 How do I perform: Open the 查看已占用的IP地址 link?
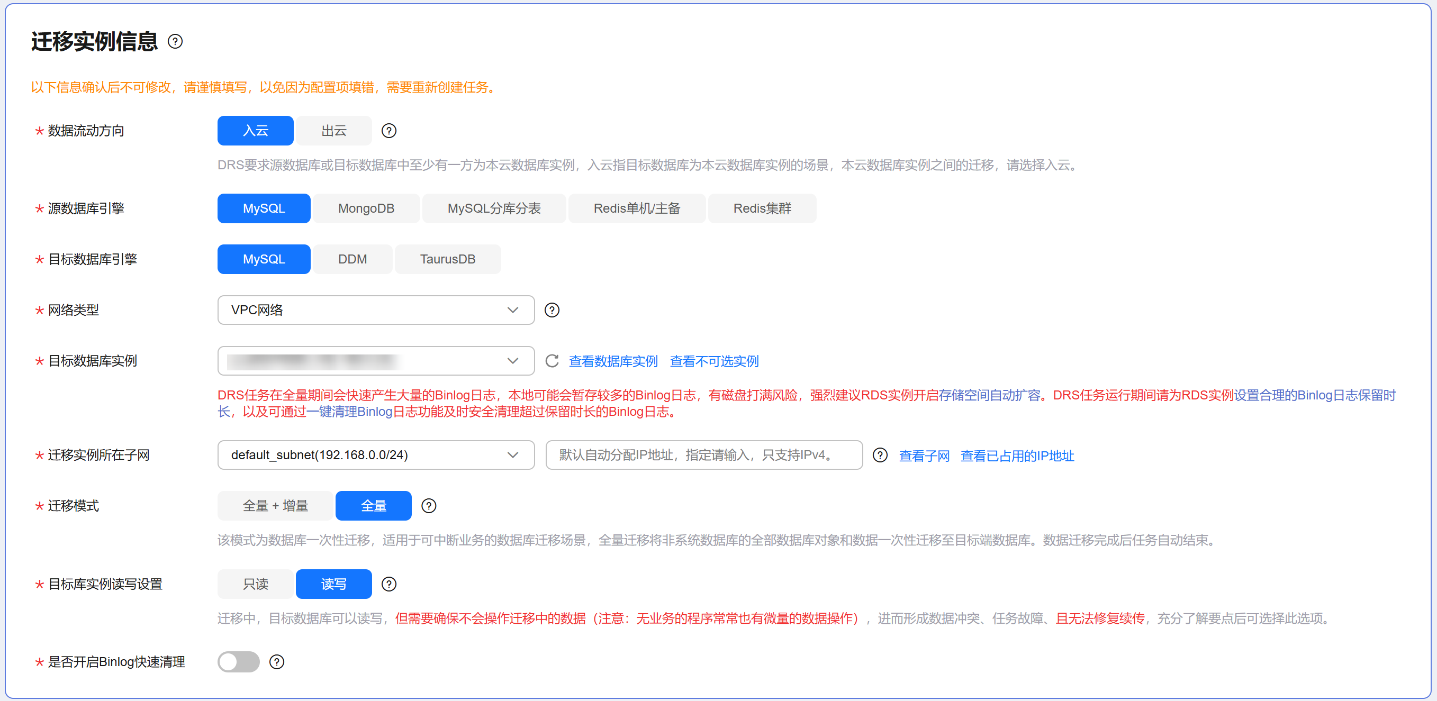tap(1017, 456)
